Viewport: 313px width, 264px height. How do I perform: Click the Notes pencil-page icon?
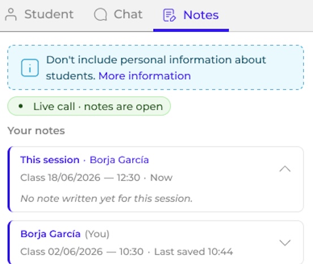click(x=169, y=15)
